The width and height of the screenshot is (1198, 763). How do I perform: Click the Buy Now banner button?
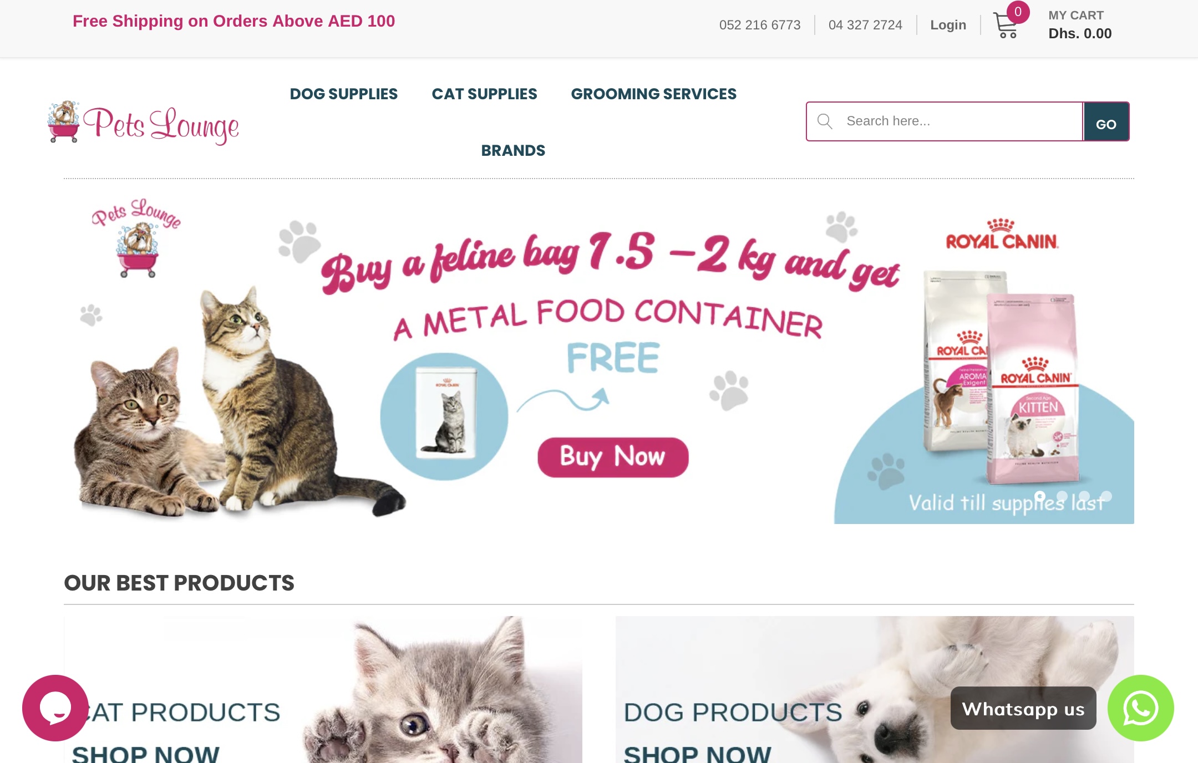click(x=613, y=457)
